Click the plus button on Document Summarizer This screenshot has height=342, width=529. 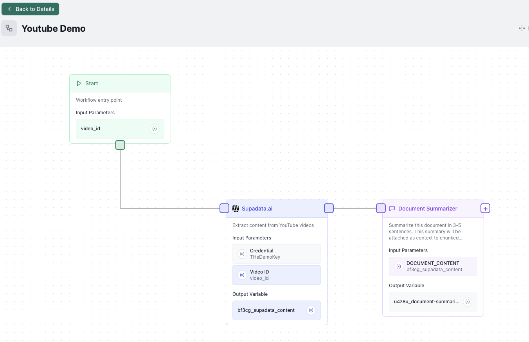pos(486,209)
